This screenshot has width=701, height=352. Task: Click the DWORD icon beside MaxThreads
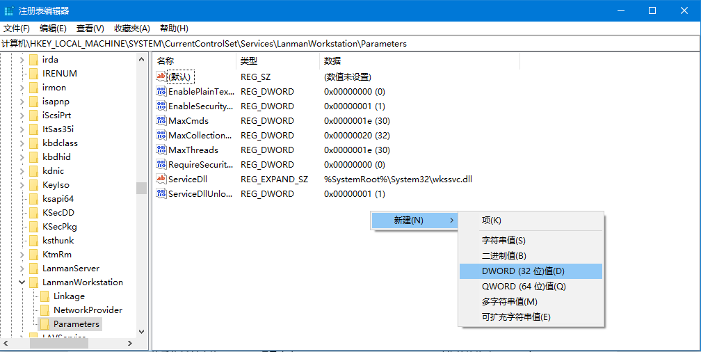tap(161, 150)
